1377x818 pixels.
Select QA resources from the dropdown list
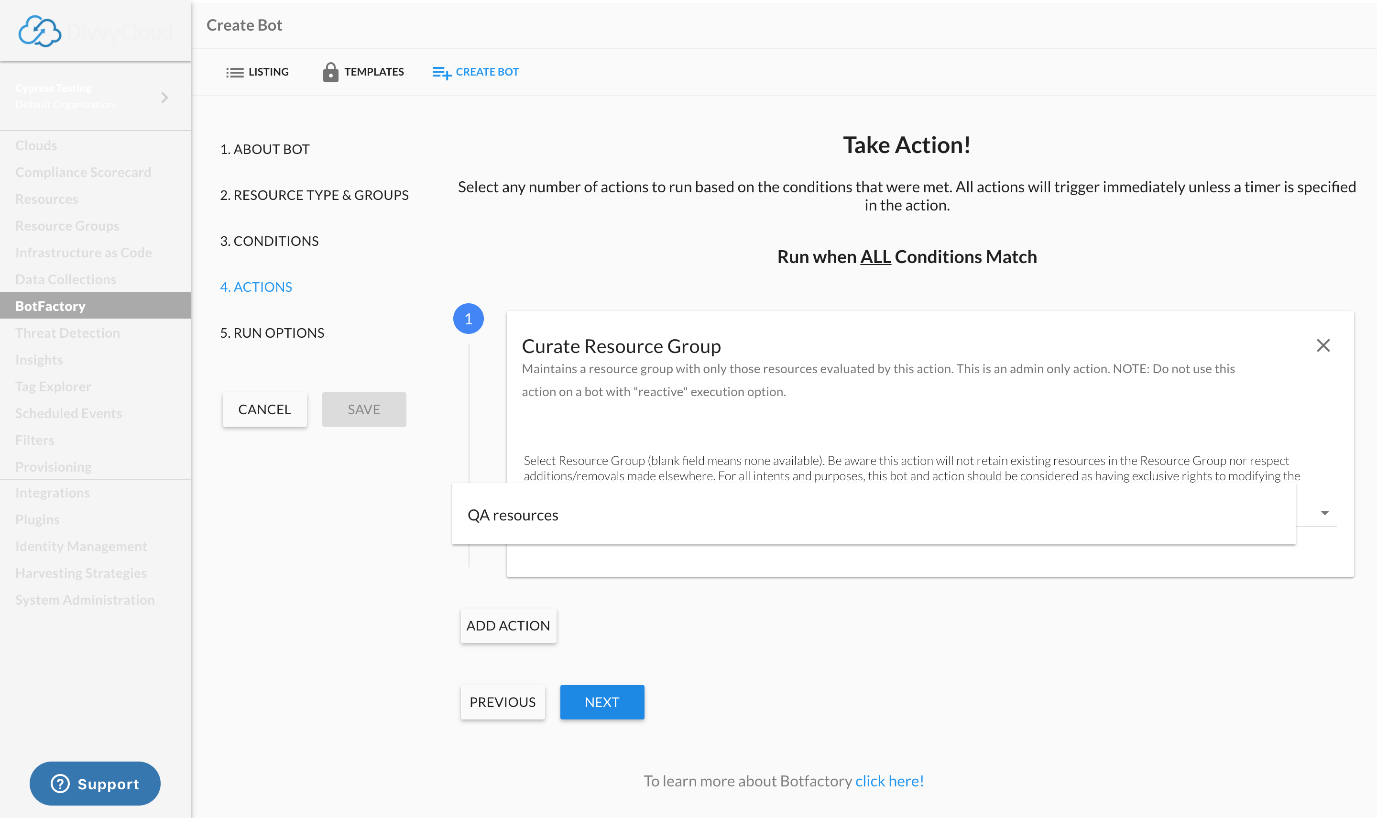pos(513,515)
